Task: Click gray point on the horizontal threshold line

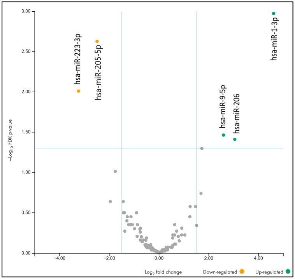Action: [202, 148]
